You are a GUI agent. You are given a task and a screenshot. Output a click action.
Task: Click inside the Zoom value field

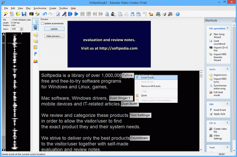15,29
